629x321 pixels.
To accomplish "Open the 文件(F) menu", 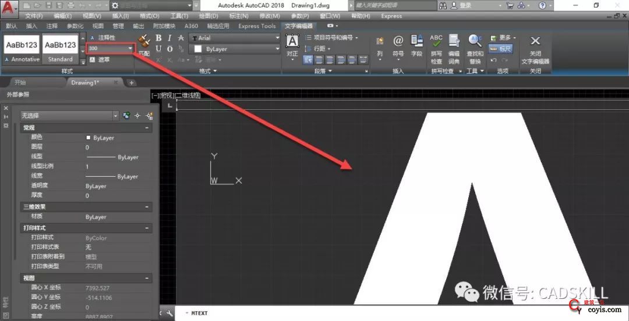I will pos(34,16).
